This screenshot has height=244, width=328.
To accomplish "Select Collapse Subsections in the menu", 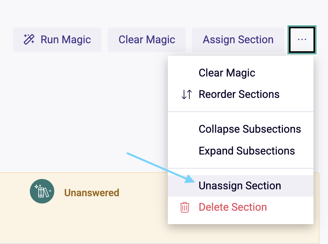I will (x=240, y=129).
